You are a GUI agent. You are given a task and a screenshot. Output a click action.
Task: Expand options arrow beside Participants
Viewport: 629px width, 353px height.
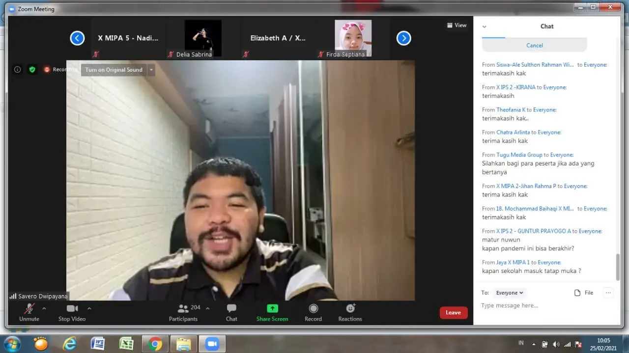(x=207, y=309)
